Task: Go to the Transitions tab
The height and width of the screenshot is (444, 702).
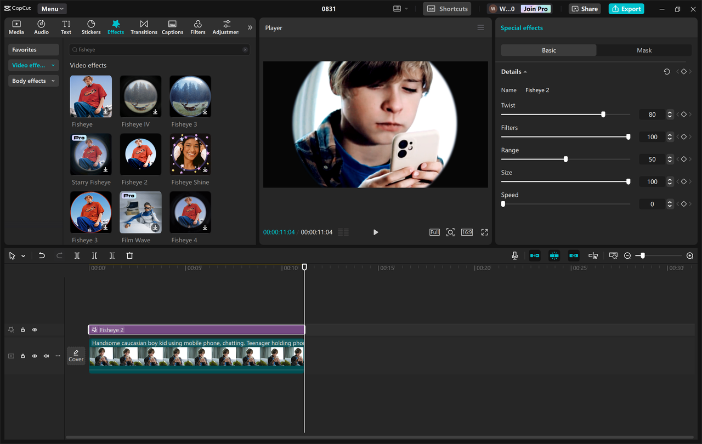Action: click(x=144, y=27)
